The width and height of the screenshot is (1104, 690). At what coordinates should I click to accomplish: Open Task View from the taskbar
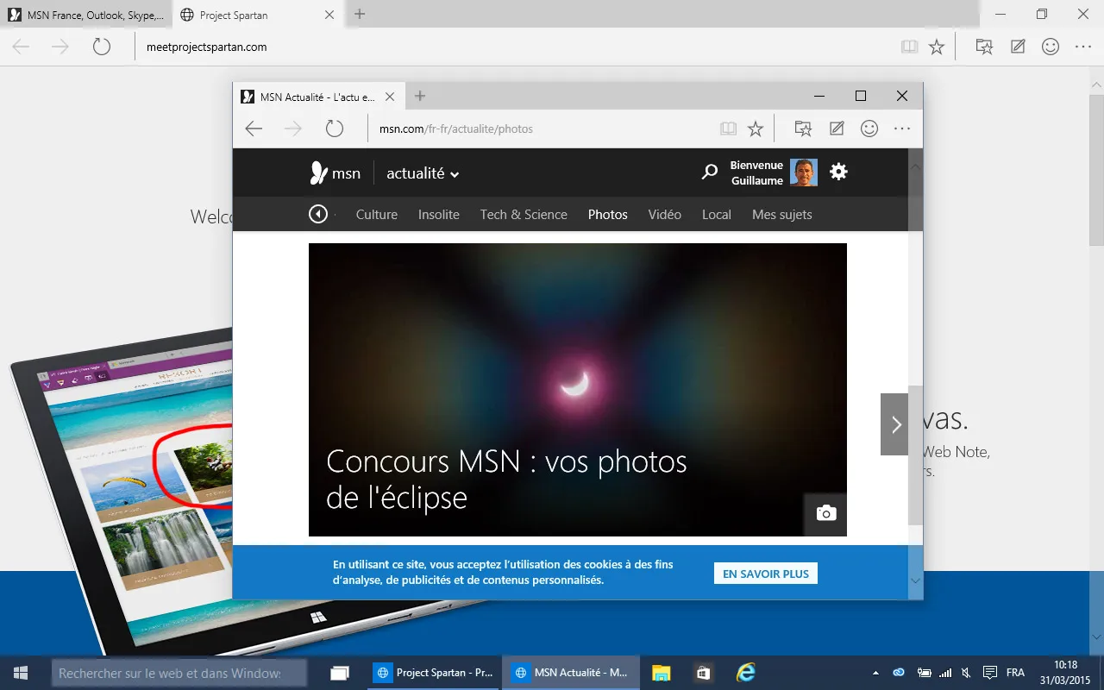[x=340, y=673]
